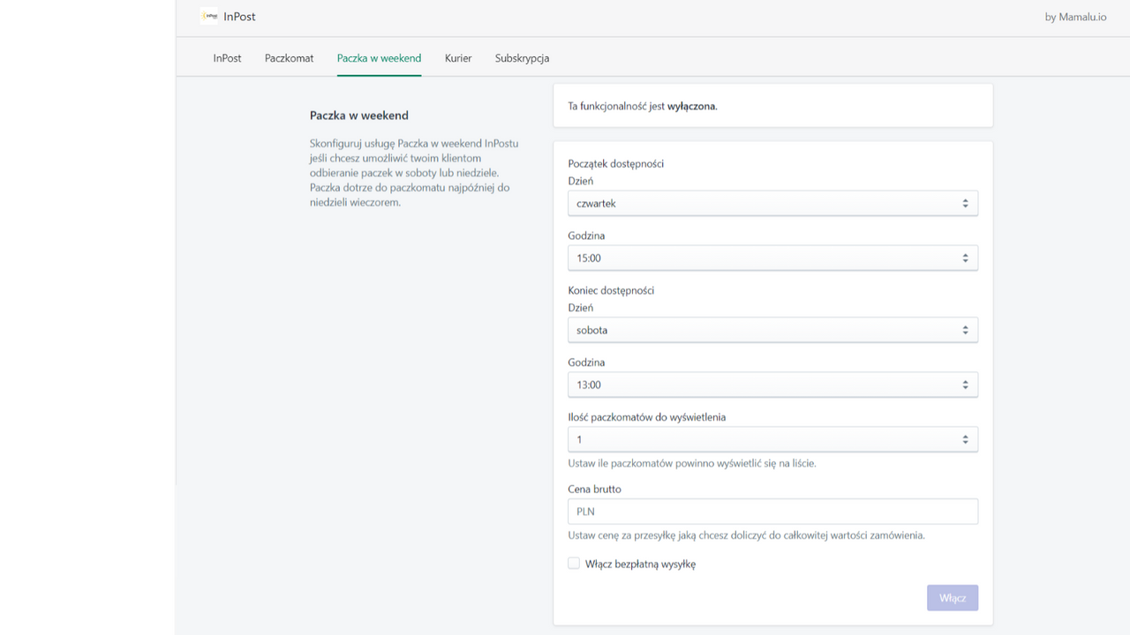Click the 'Cena brutto' label
This screenshot has height=635, width=1130.
pos(594,489)
